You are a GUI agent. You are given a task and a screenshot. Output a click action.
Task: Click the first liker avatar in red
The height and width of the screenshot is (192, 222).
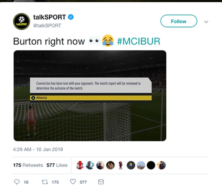[x=80, y=165]
